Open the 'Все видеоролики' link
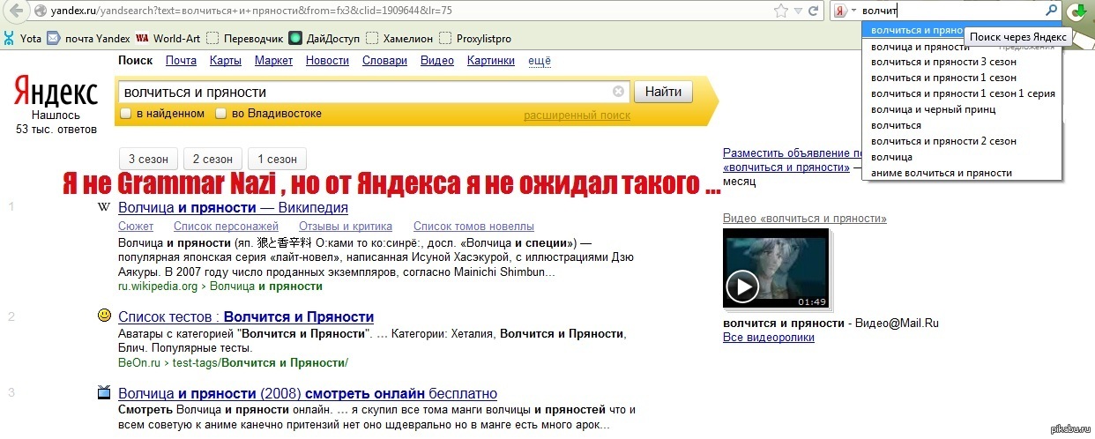This screenshot has width=1095, height=439. tap(769, 338)
